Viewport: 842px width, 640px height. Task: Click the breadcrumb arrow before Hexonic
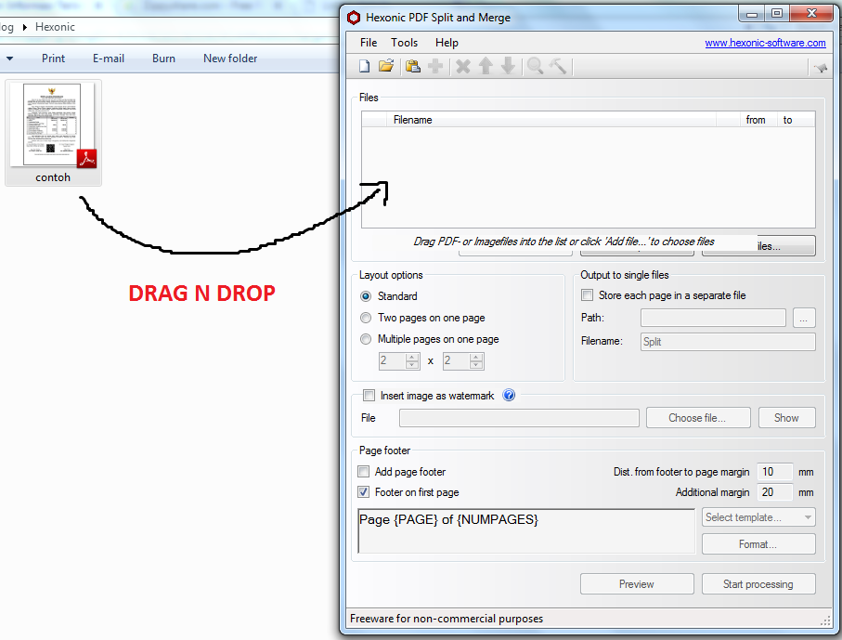coord(25,28)
